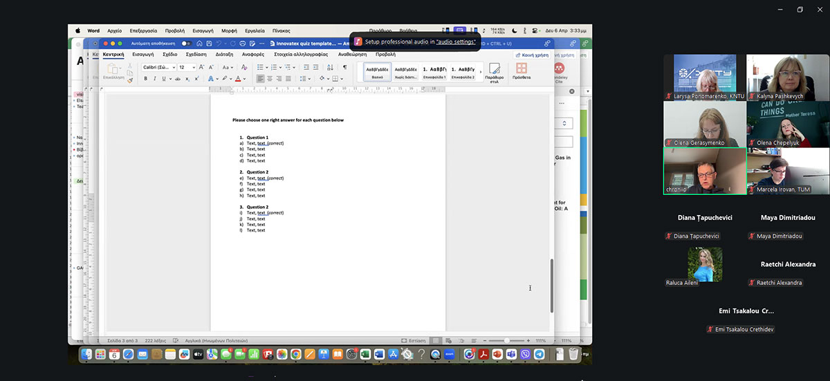Toggle the autosave switch in title bar
Image resolution: width=830 pixels, height=381 pixels.
pos(185,43)
